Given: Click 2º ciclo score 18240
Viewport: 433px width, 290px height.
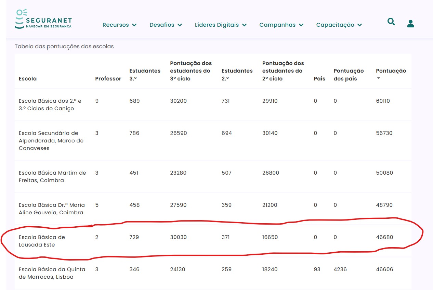Looking at the screenshot, I should 270,269.
